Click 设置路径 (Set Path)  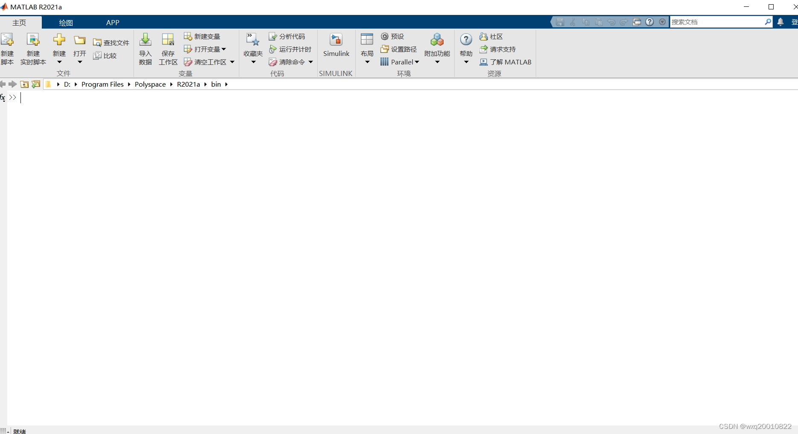398,49
